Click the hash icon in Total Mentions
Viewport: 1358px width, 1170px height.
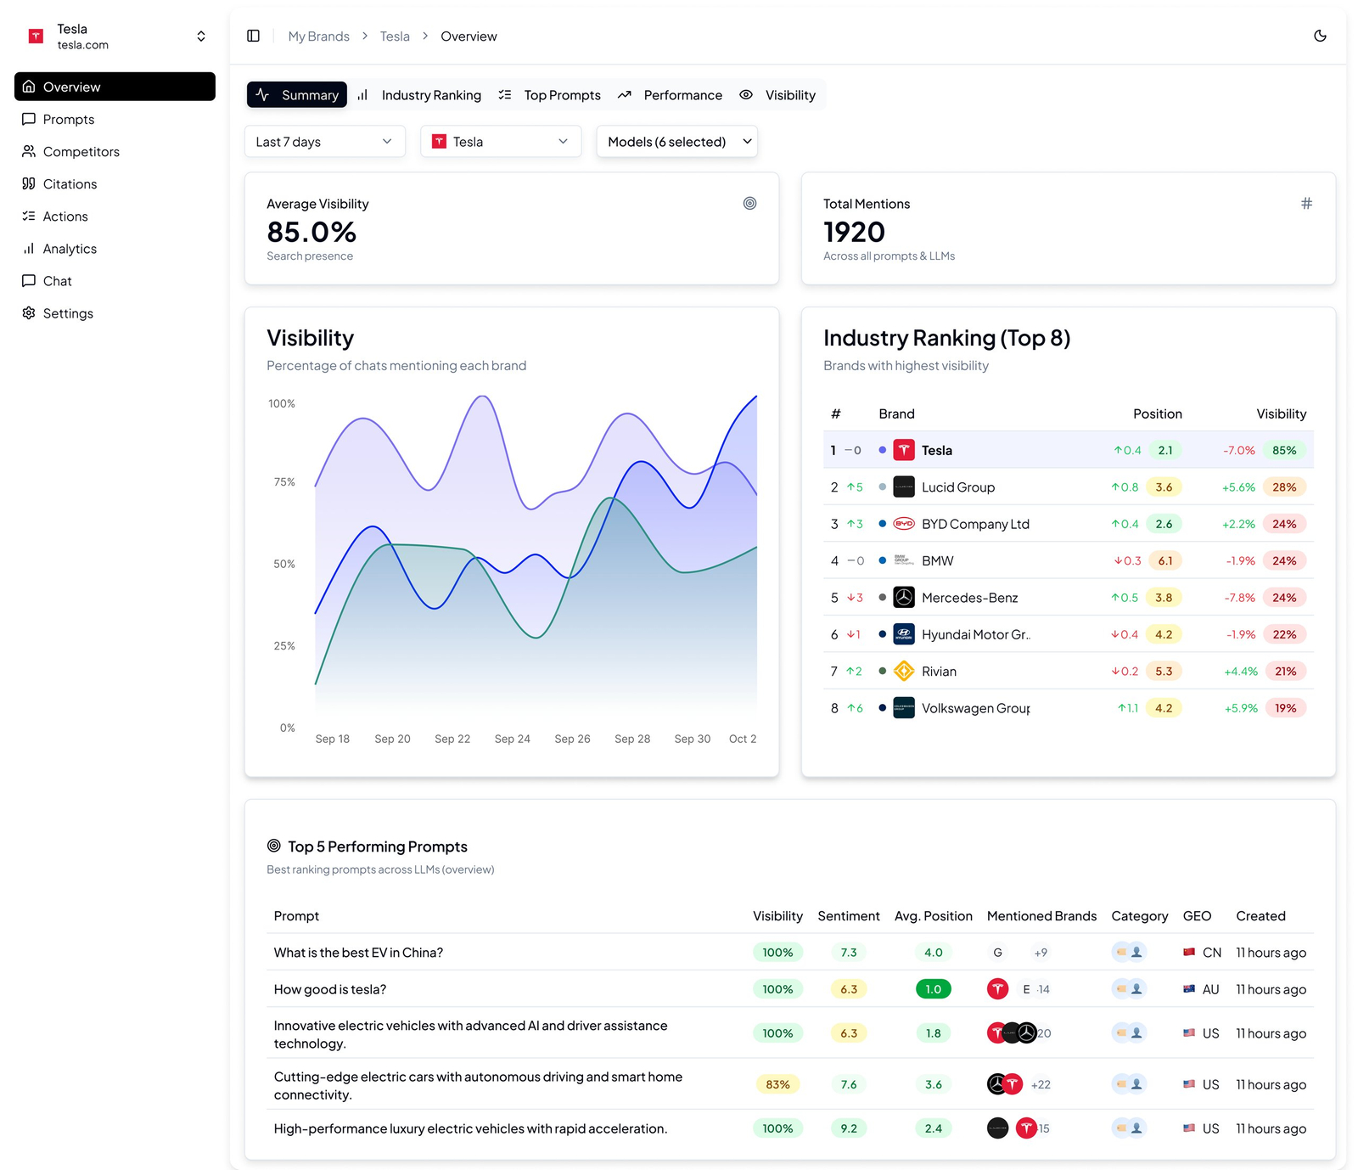coord(1306,203)
